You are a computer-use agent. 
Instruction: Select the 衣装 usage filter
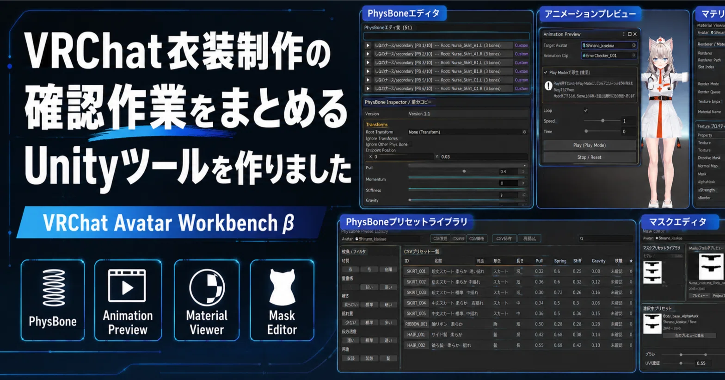[x=350, y=358]
